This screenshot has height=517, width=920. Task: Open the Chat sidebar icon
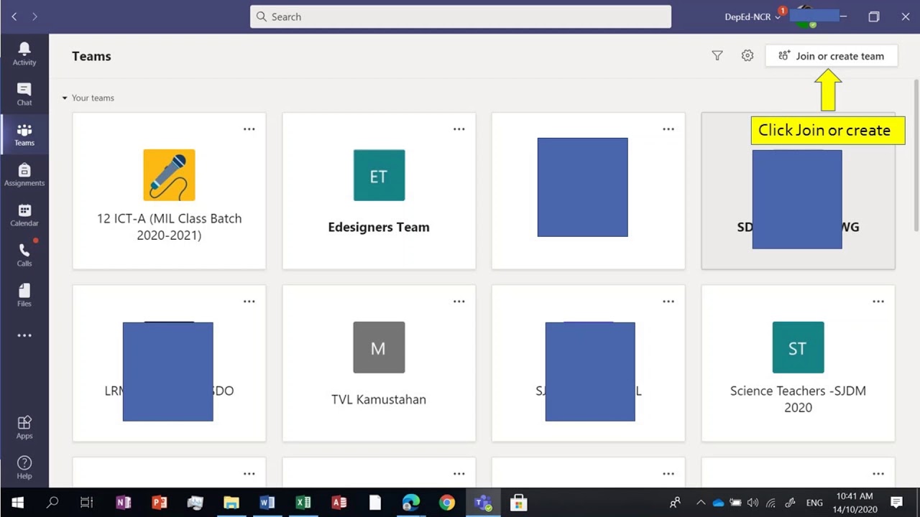(24, 94)
